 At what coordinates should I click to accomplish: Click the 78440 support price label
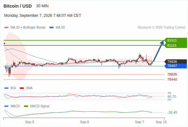(172, 79)
